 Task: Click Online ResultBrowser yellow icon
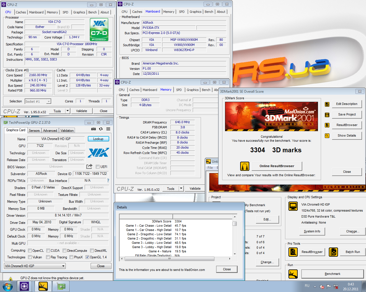pyautogui.click(x=244, y=166)
